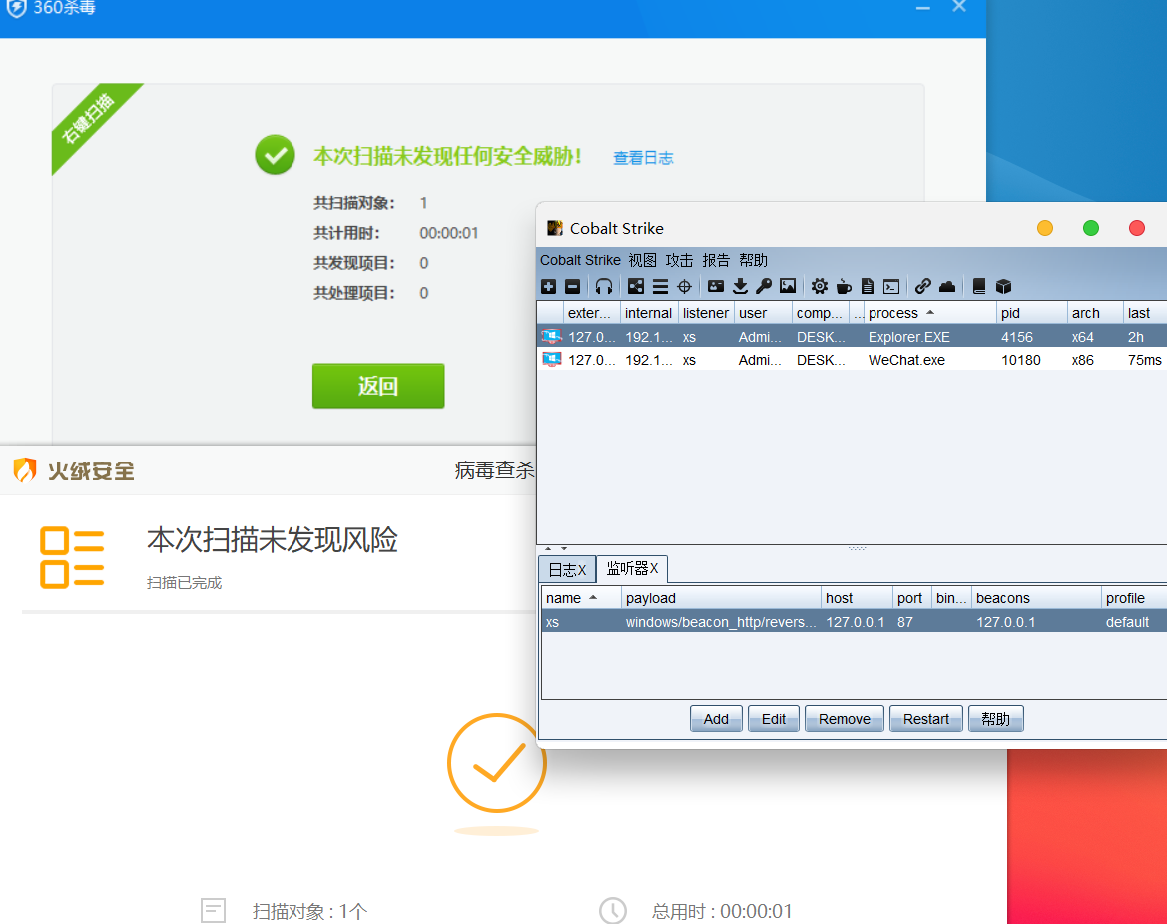Click the windows/beacon_http payload cell

(721, 622)
